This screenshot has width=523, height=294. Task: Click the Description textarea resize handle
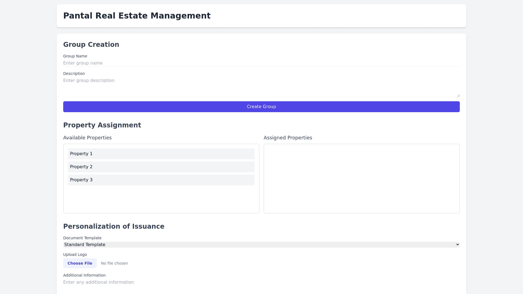click(458, 96)
